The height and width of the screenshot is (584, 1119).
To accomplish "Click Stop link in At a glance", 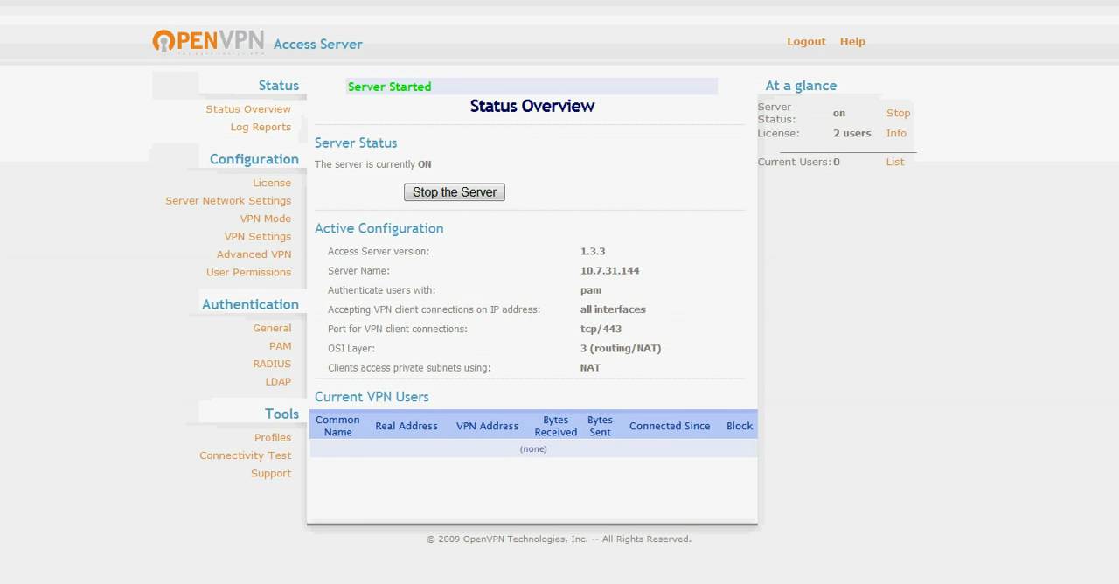I will point(898,113).
